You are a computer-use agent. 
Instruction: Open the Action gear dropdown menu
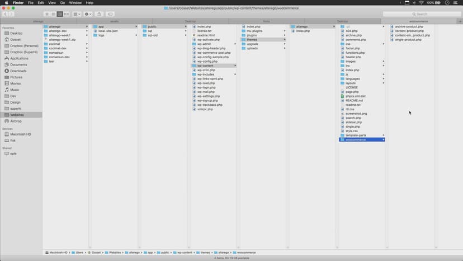point(88,14)
